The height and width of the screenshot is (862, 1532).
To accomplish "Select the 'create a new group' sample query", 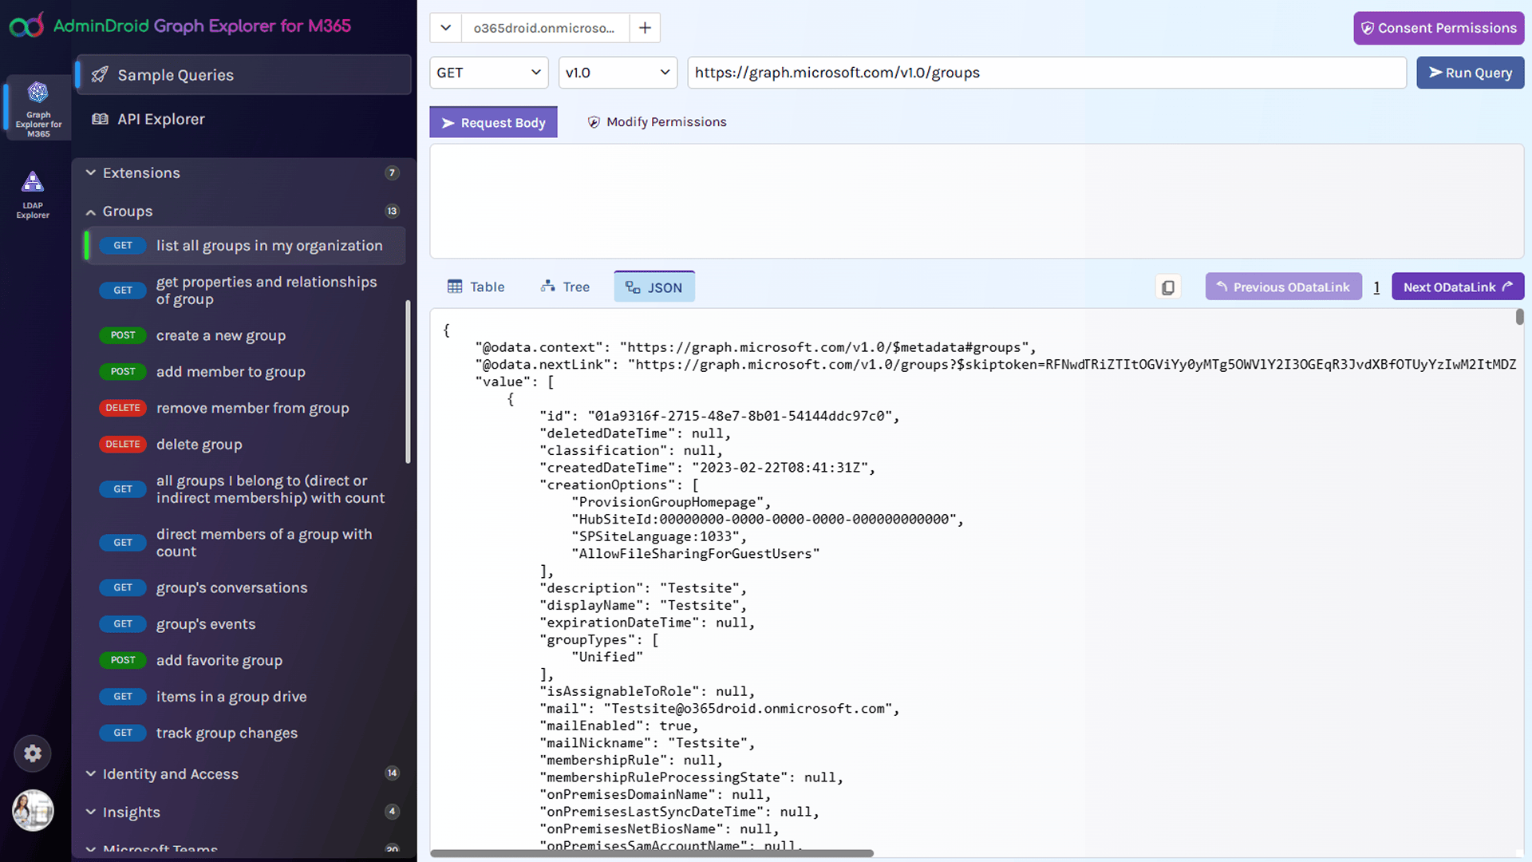I will click(220, 335).
